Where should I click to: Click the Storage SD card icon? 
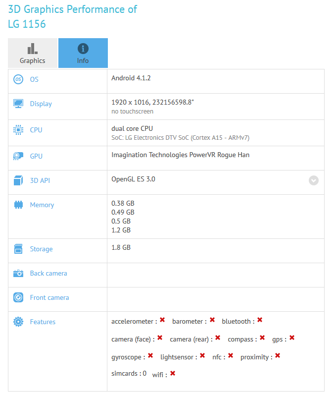[x=18, y=249]
